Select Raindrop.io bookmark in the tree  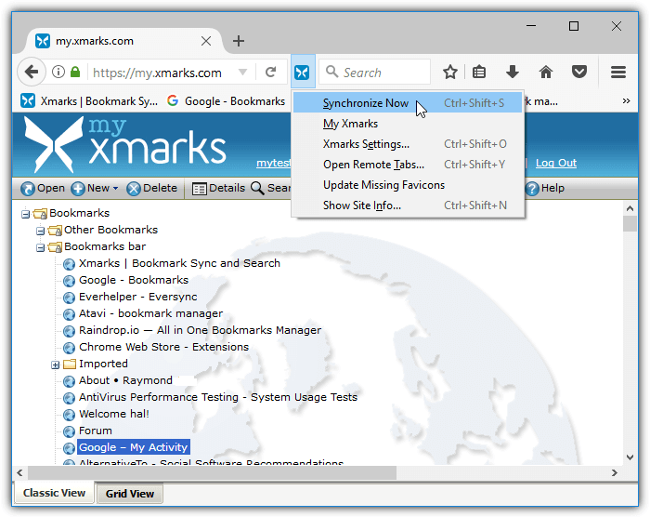200,330
